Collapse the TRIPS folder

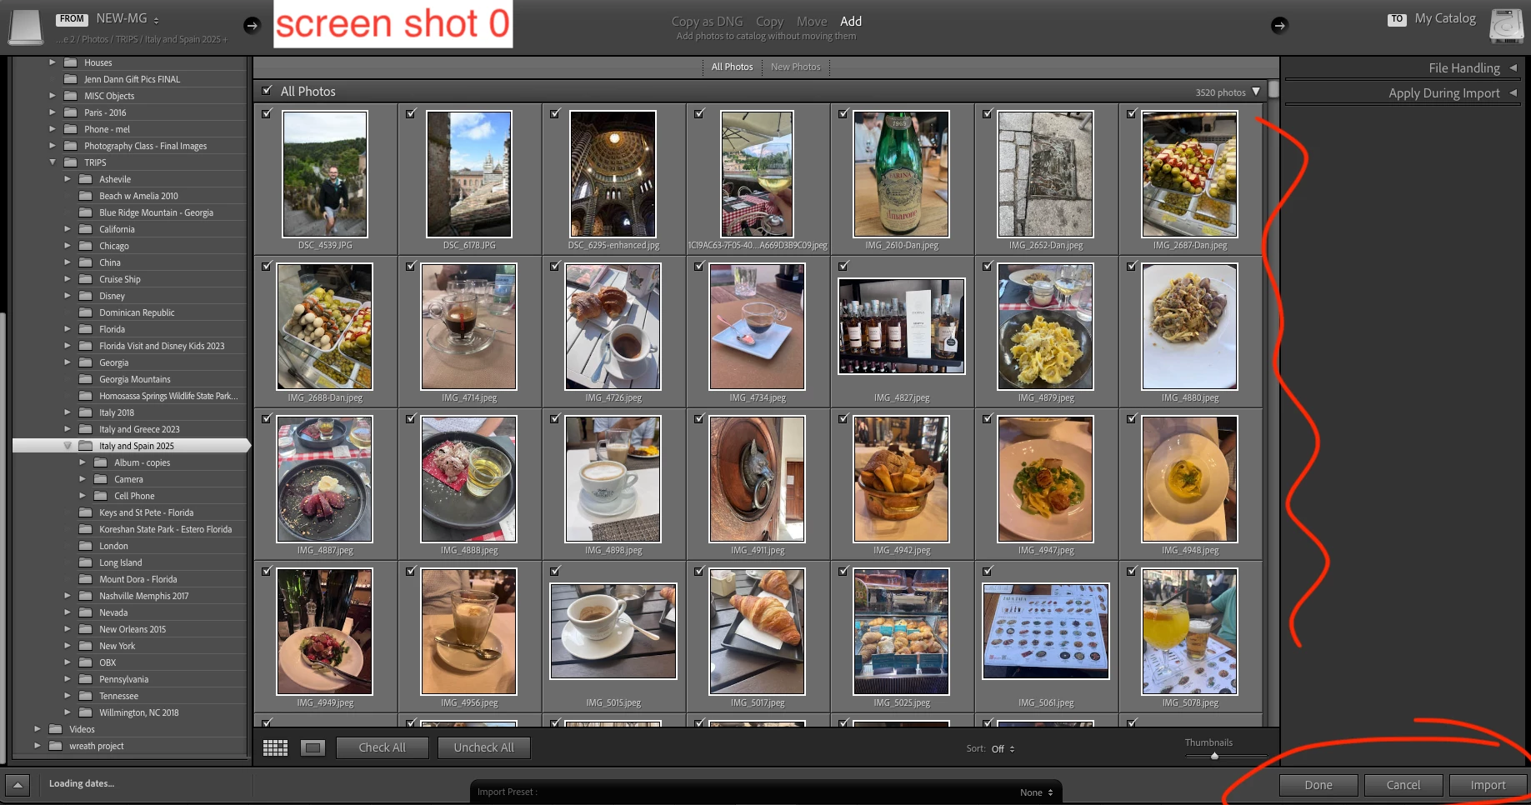click(x=53, y=162)
